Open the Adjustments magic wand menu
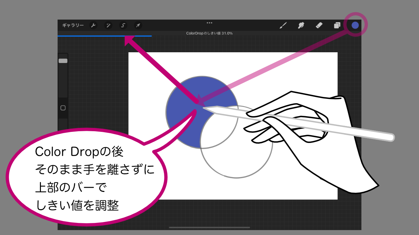Image resolution: width=419 pixels, height=235 pixels. click(108, 25)
